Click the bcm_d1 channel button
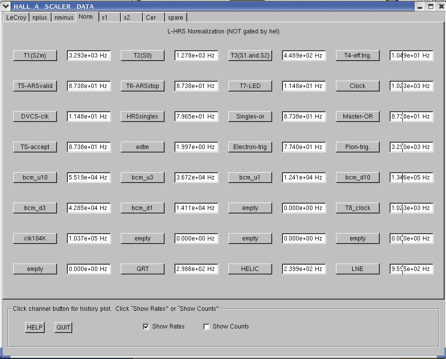 [x=142, y=208]
